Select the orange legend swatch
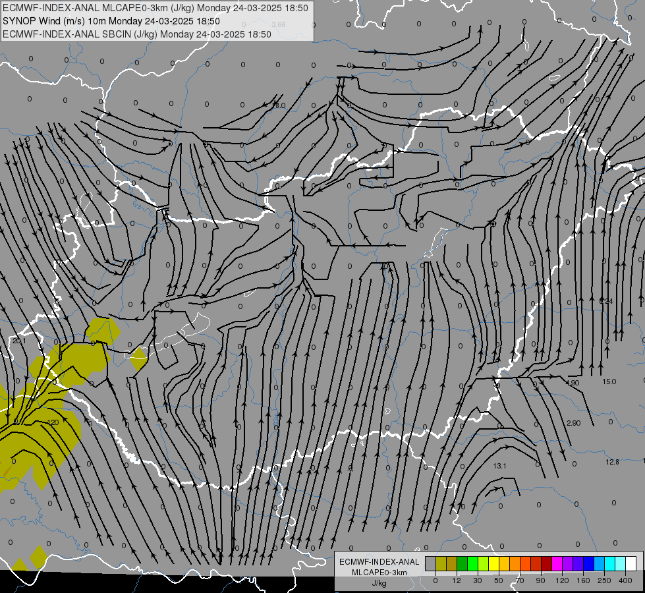 [x=515, y=564]
